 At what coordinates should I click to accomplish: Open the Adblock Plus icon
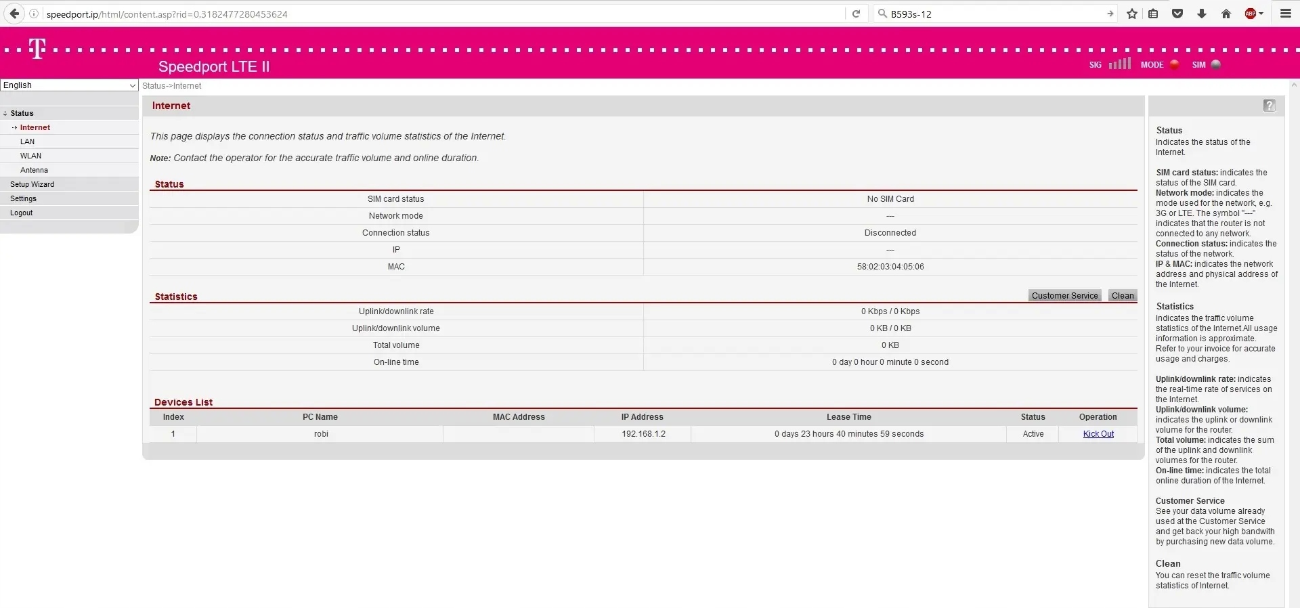(1250, 14)
